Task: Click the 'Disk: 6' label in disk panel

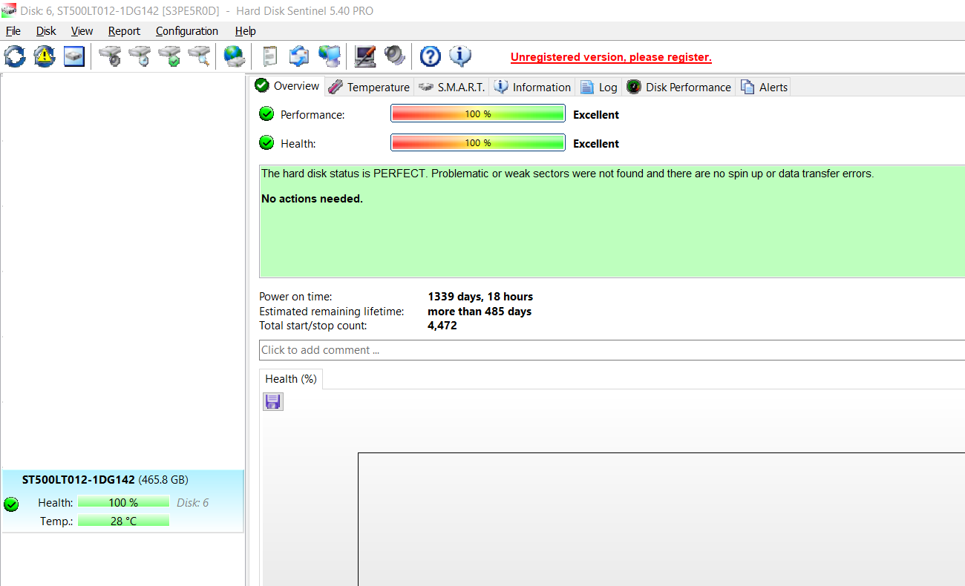Action: coord(192,503)
